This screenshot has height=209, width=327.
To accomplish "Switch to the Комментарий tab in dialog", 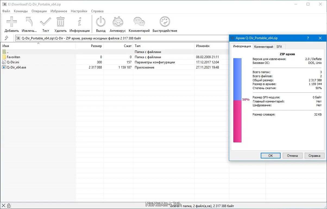I will (x=263, y=47).
